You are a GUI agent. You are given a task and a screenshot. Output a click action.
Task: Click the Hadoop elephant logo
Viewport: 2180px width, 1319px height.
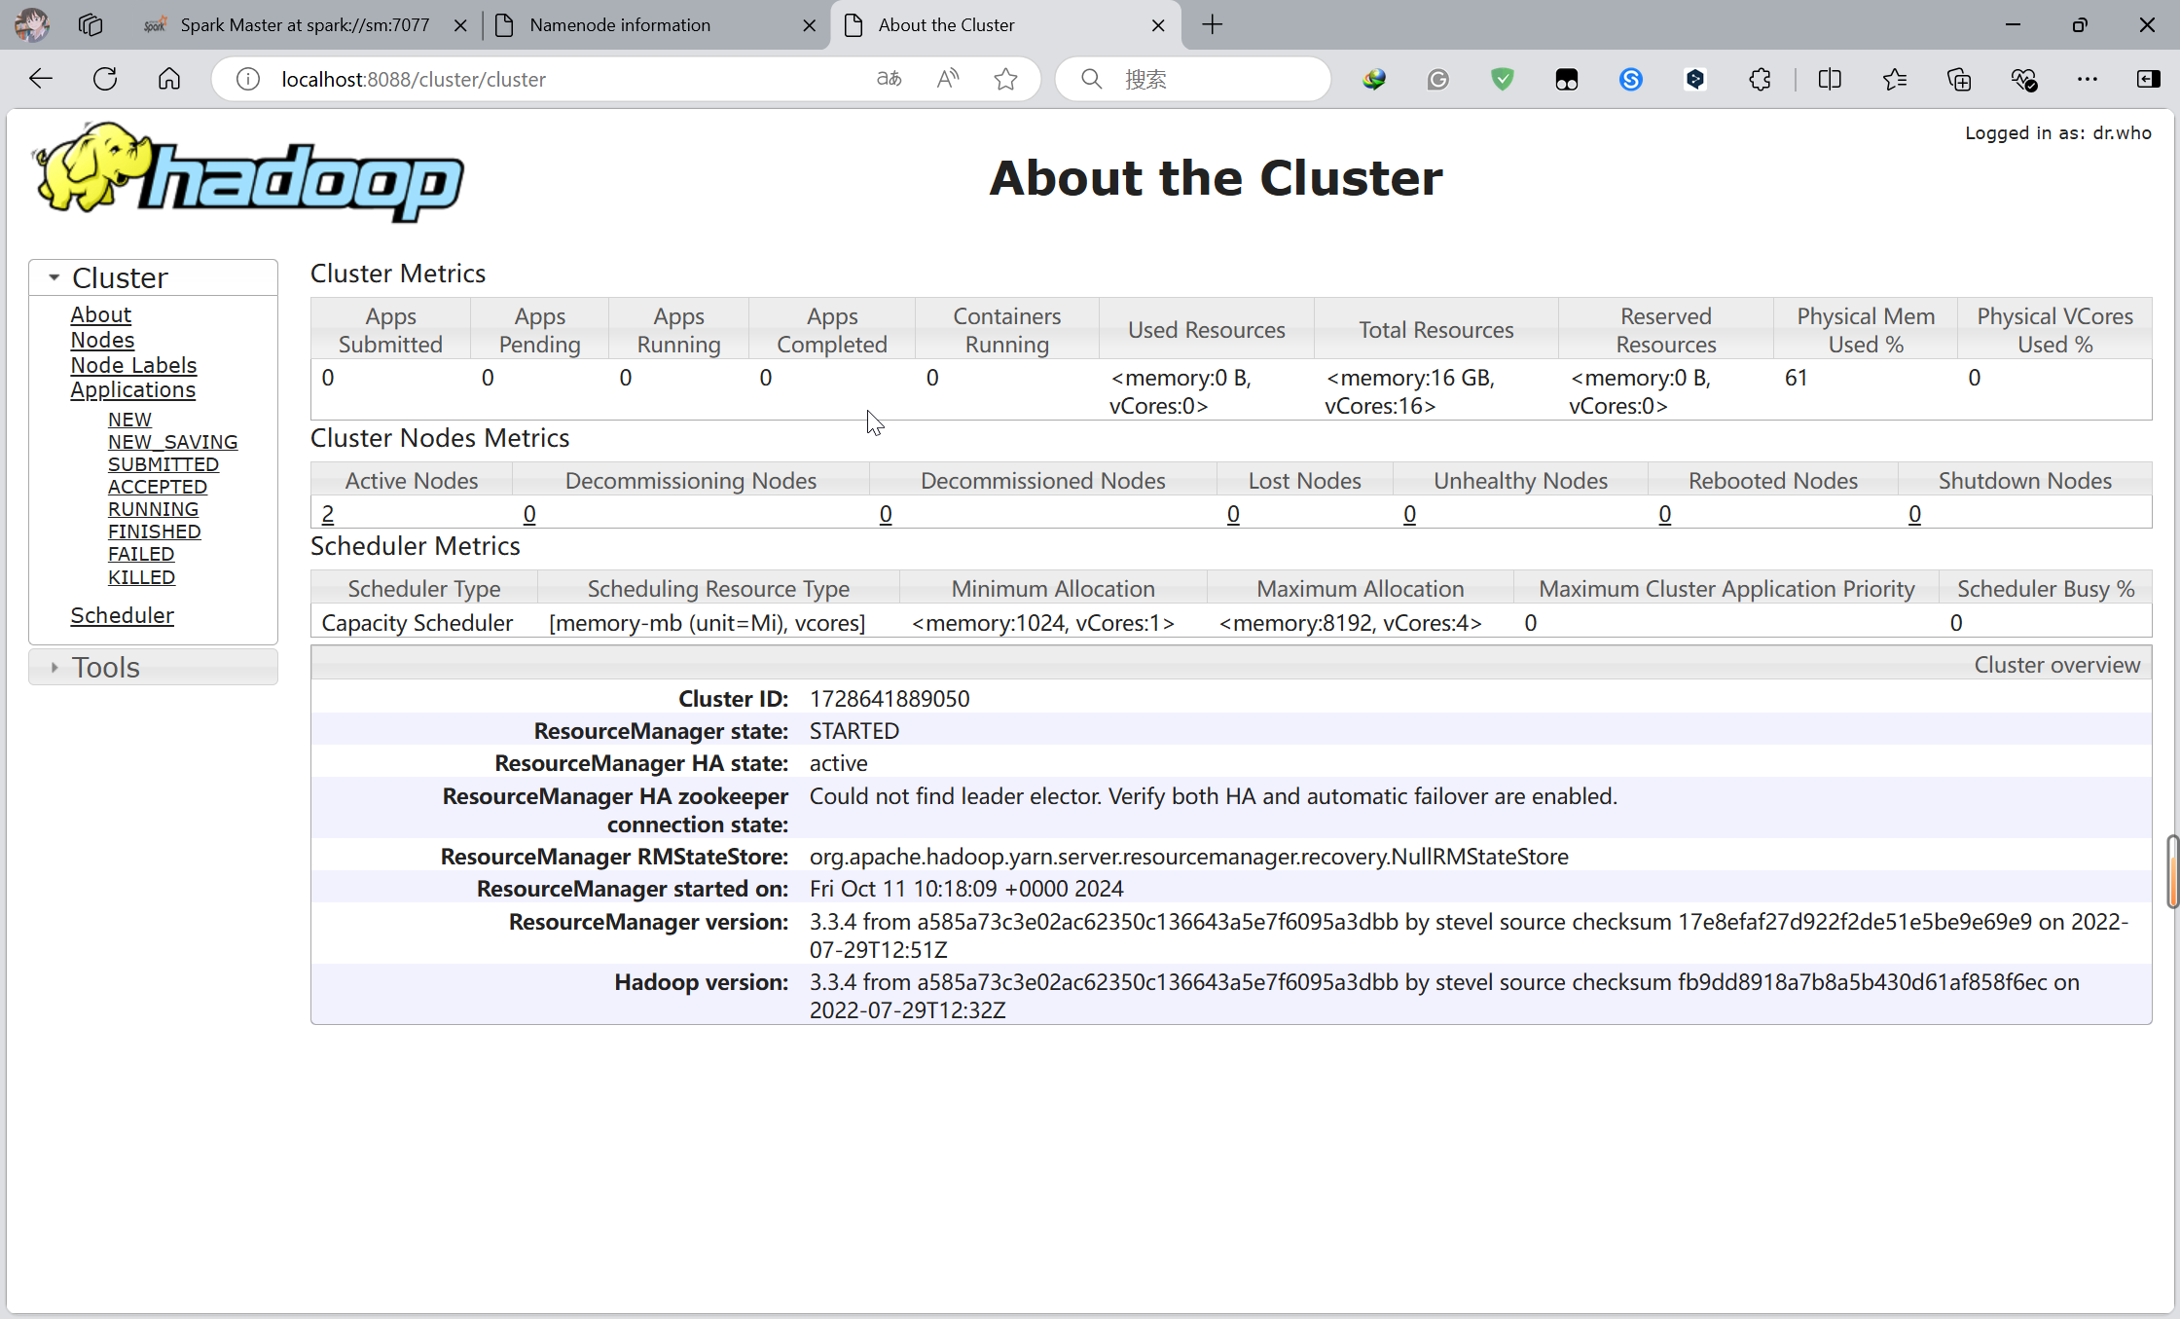pos(248,172)
